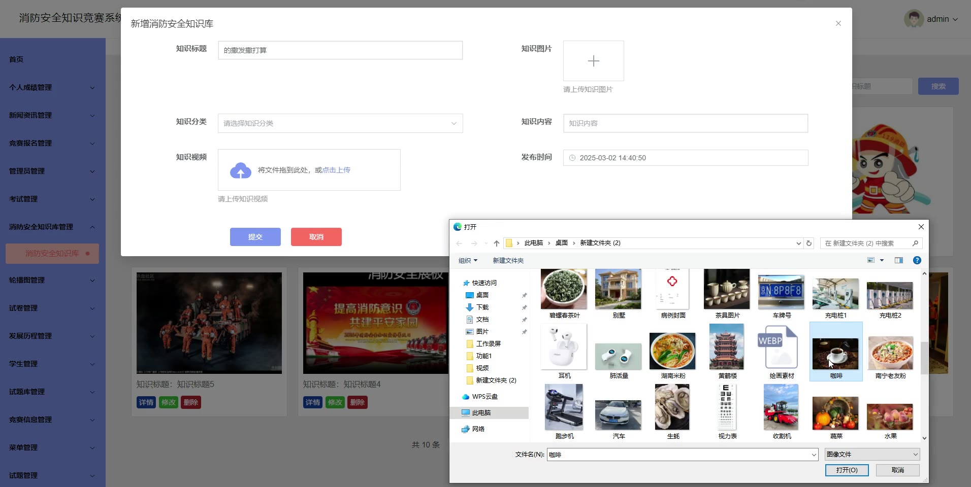Click the cloud upload icon for video
The image size is (971, 487).
(x=241, y=171)
